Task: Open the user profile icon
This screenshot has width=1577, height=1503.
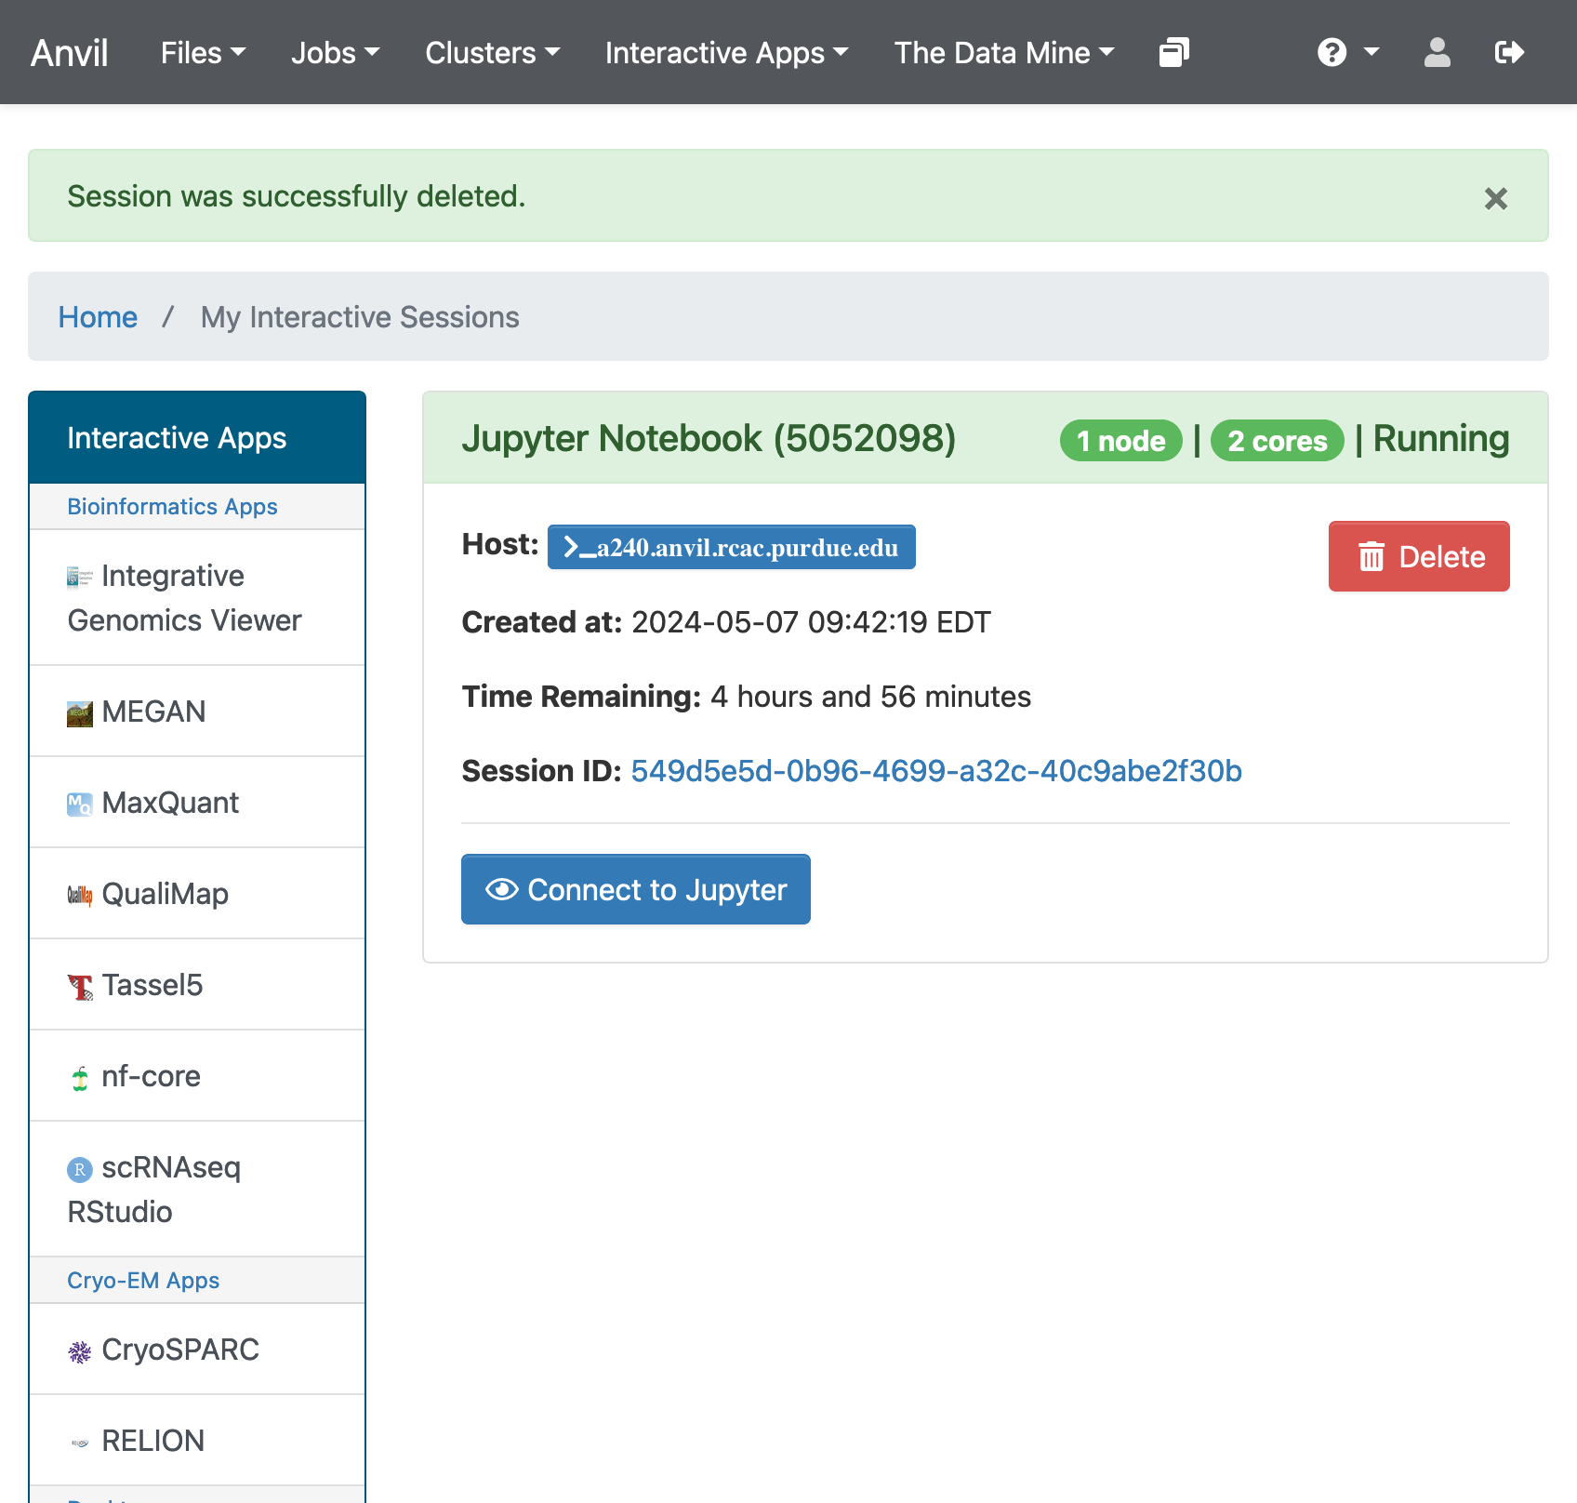Action: point(1436,53)
